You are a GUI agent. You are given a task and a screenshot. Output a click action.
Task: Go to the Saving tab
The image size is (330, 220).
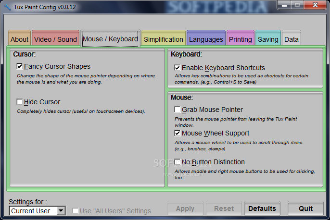coord(268,38)
